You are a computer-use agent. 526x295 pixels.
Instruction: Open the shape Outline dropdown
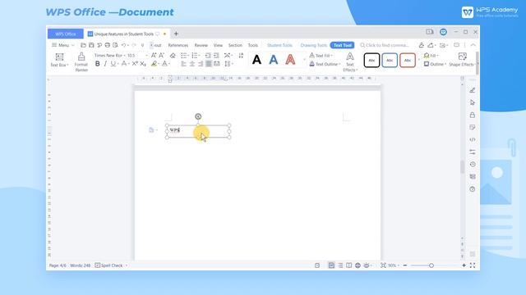click(435, 64)
